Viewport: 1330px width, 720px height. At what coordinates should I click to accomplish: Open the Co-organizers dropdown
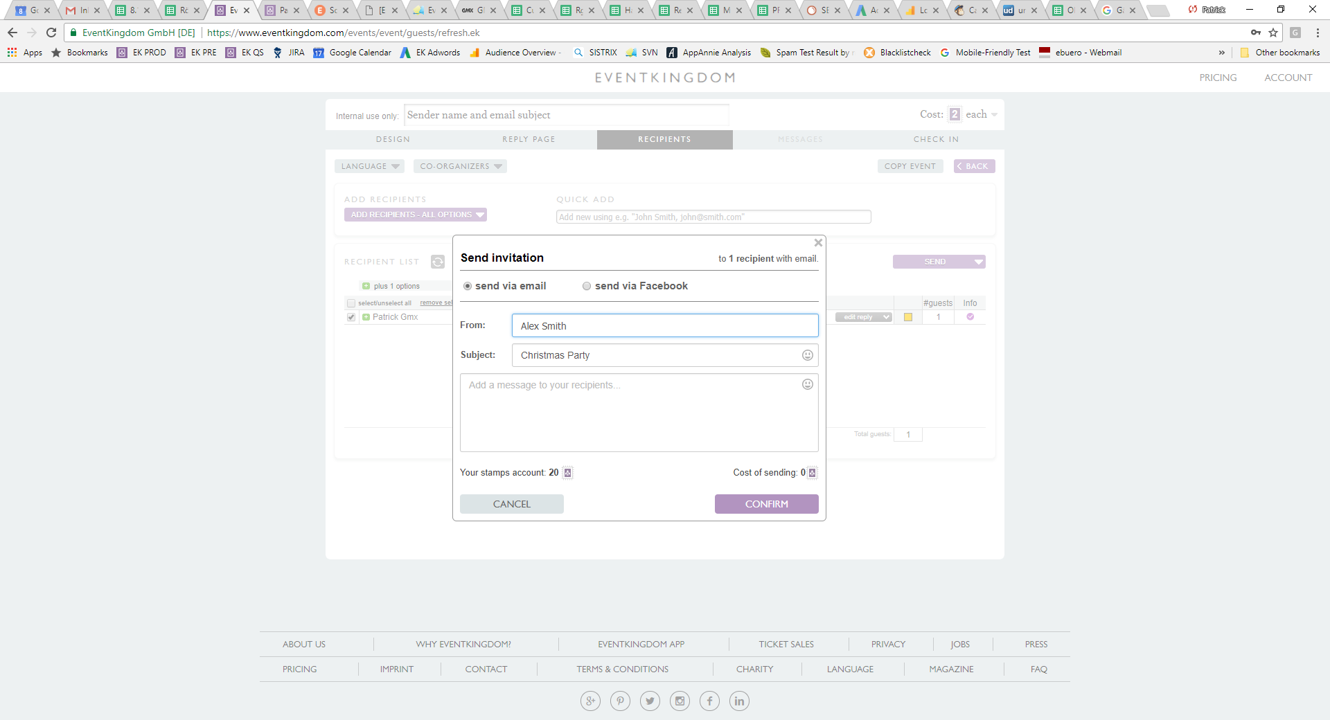coord(460,166)
